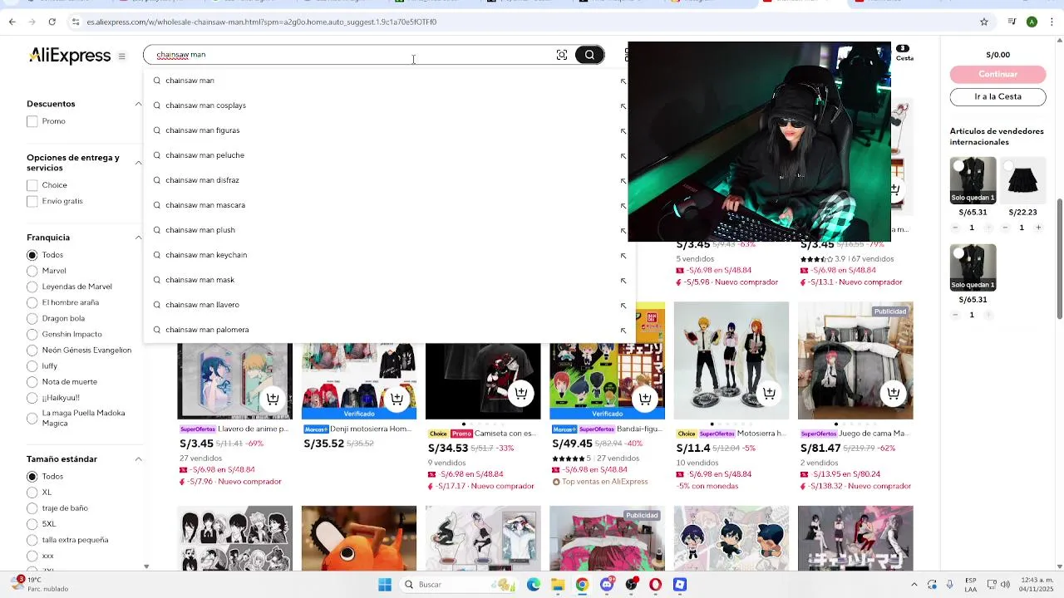Image resolution: width=1064 pixels, height=598 pixels.
Task: Decrease quantity of the S/22.23 skirt item
Action: point(1005,228)
